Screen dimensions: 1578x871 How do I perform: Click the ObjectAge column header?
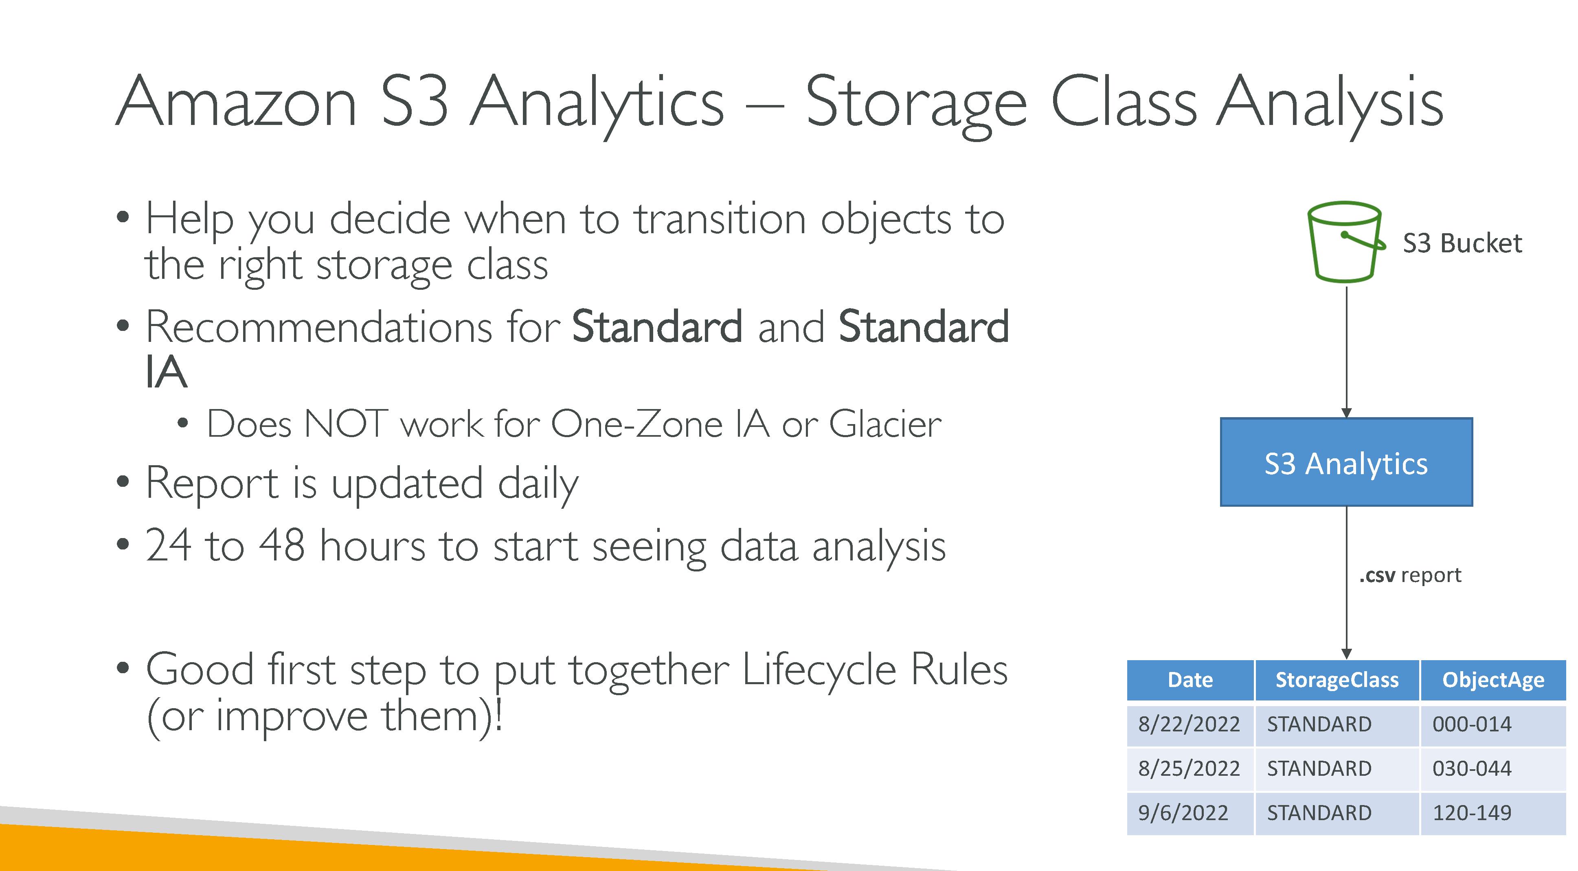(x=1493, y=680)
